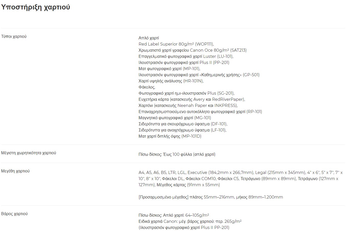Click the Πίσω δίσκος: Έως 100 φύλλα text
The image size is (347, 231).
click(x=177, y=154)
